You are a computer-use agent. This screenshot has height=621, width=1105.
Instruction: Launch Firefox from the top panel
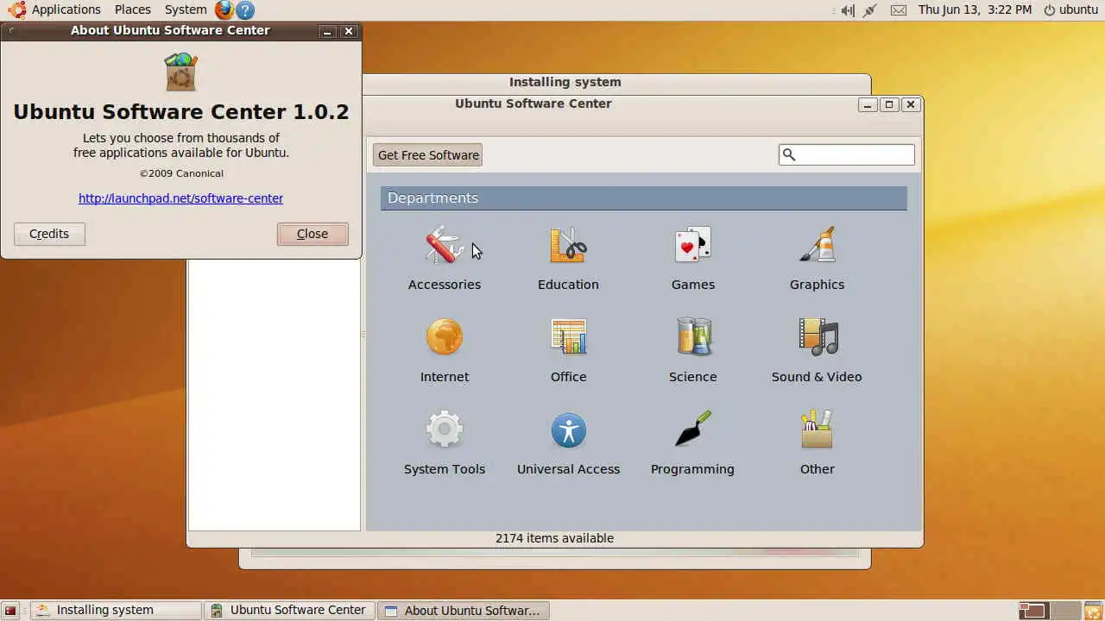click(224, 10)
